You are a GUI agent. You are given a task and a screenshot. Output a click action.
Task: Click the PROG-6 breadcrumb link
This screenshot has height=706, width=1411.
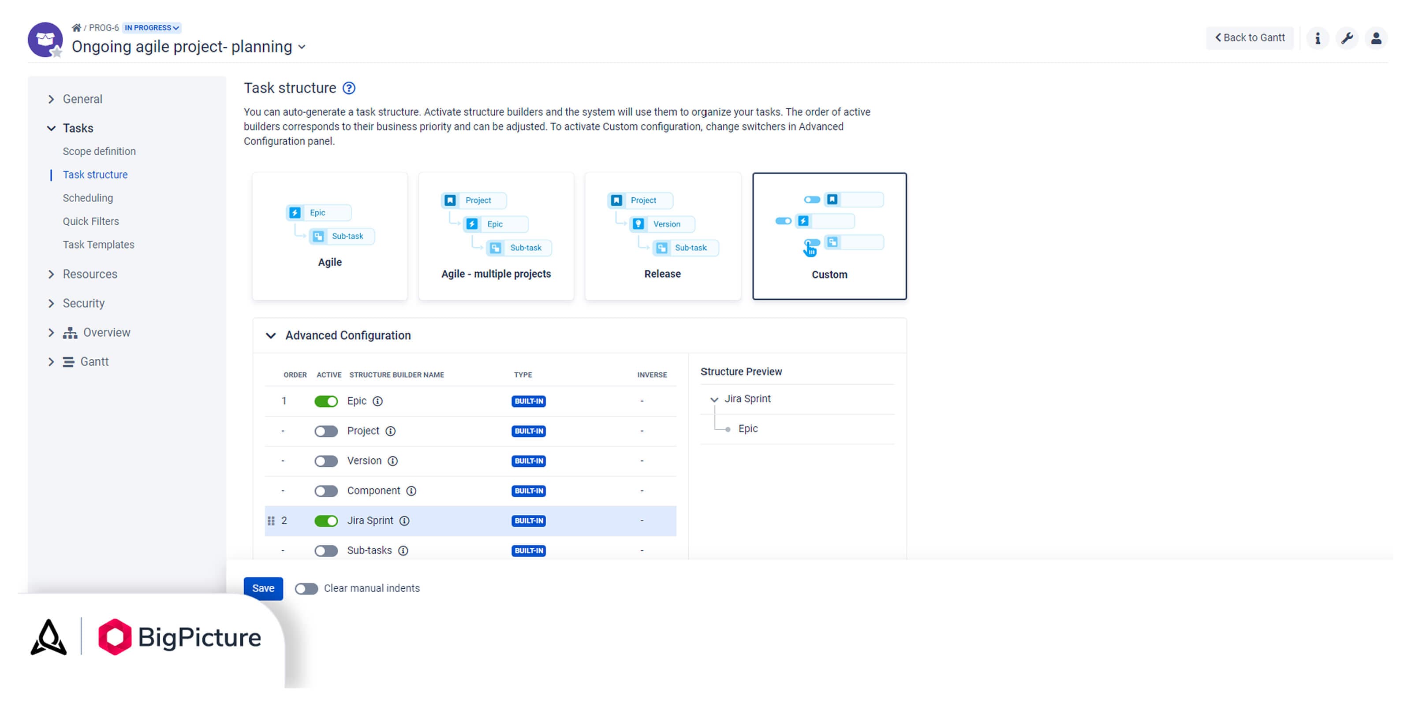(x=104, y=27)
